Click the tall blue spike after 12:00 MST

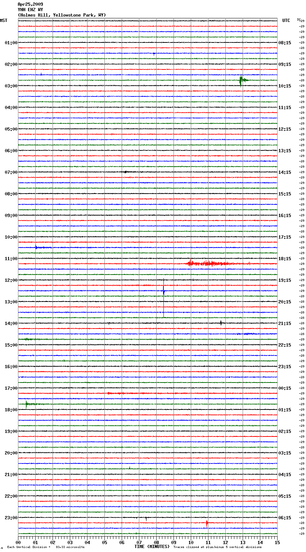pyautogui.click(x=164, y=297)
